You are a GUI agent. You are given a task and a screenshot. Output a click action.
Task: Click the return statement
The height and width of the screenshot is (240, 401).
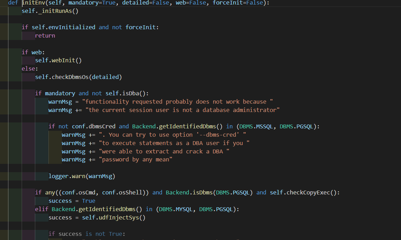click(x=45, y=35)
